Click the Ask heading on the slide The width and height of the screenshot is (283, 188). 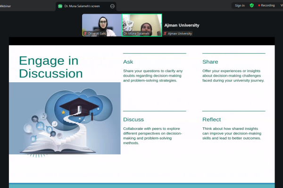point(128,62)
